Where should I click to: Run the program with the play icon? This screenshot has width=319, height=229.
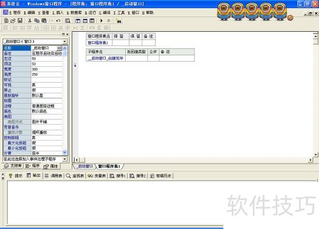[x=101, y=21]
